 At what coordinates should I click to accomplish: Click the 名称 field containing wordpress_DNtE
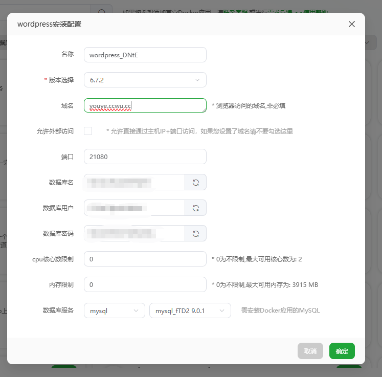[x=145, y=55]
